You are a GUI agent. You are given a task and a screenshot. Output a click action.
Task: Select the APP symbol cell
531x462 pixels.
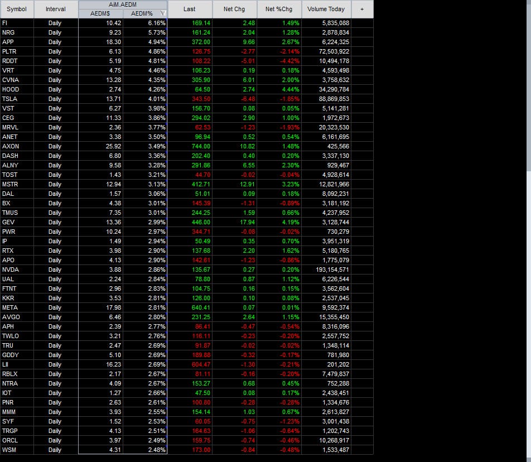pyautogui.click(x=17, y=42)
